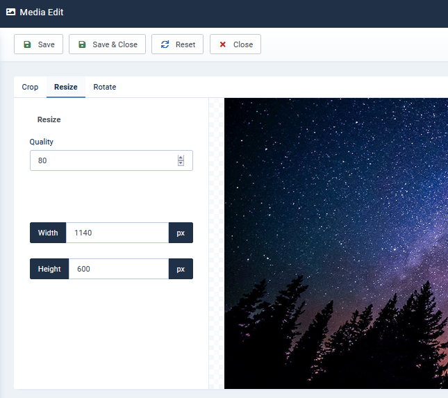The width and height of the screenshot is (448, 398).
Task: Click the Quality label
Action: (x=42, y=142)
